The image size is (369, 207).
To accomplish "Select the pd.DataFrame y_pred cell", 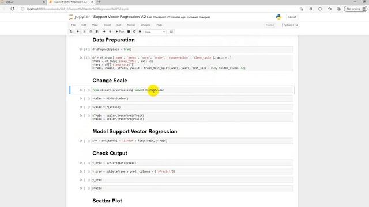I will tap(192, 171).
